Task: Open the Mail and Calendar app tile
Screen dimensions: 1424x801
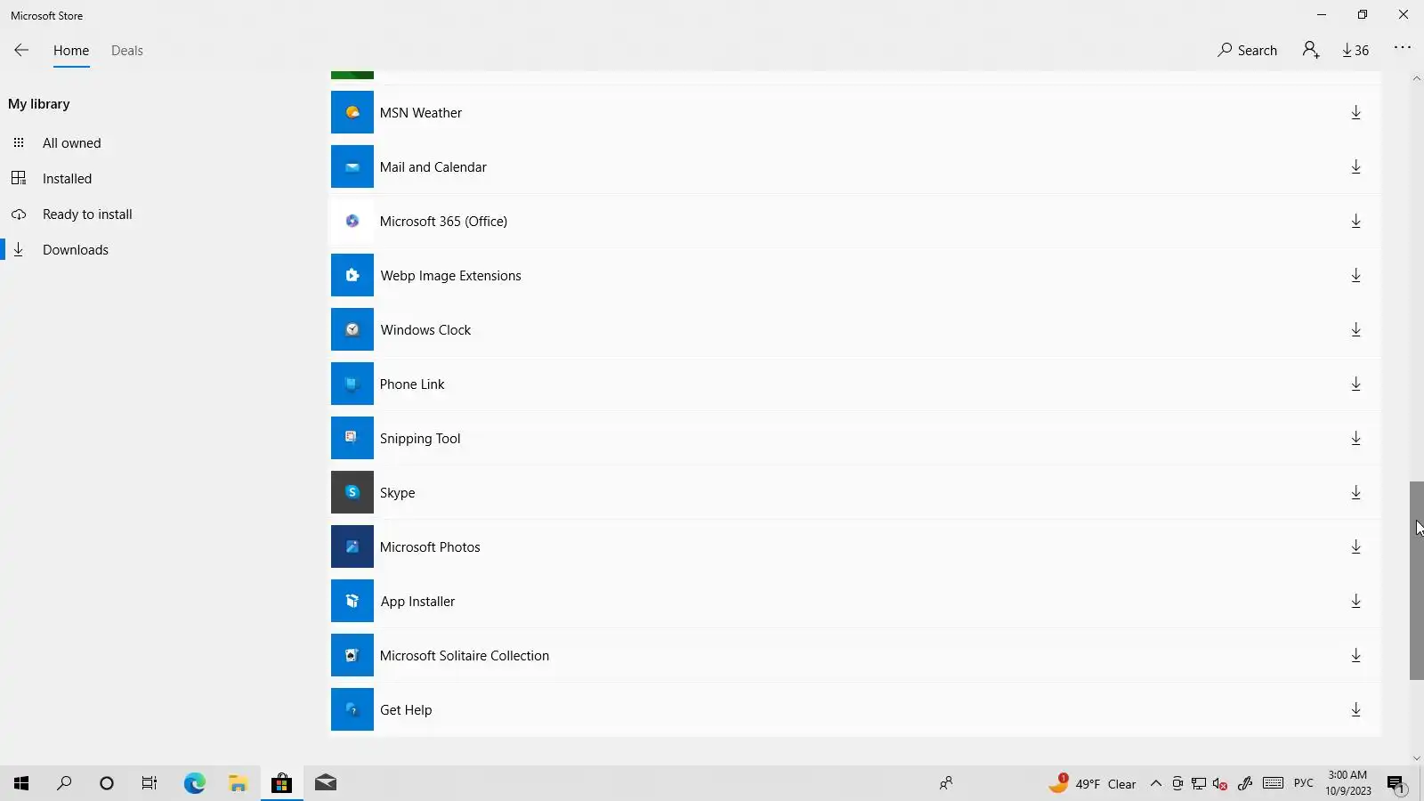Action: 352,167
